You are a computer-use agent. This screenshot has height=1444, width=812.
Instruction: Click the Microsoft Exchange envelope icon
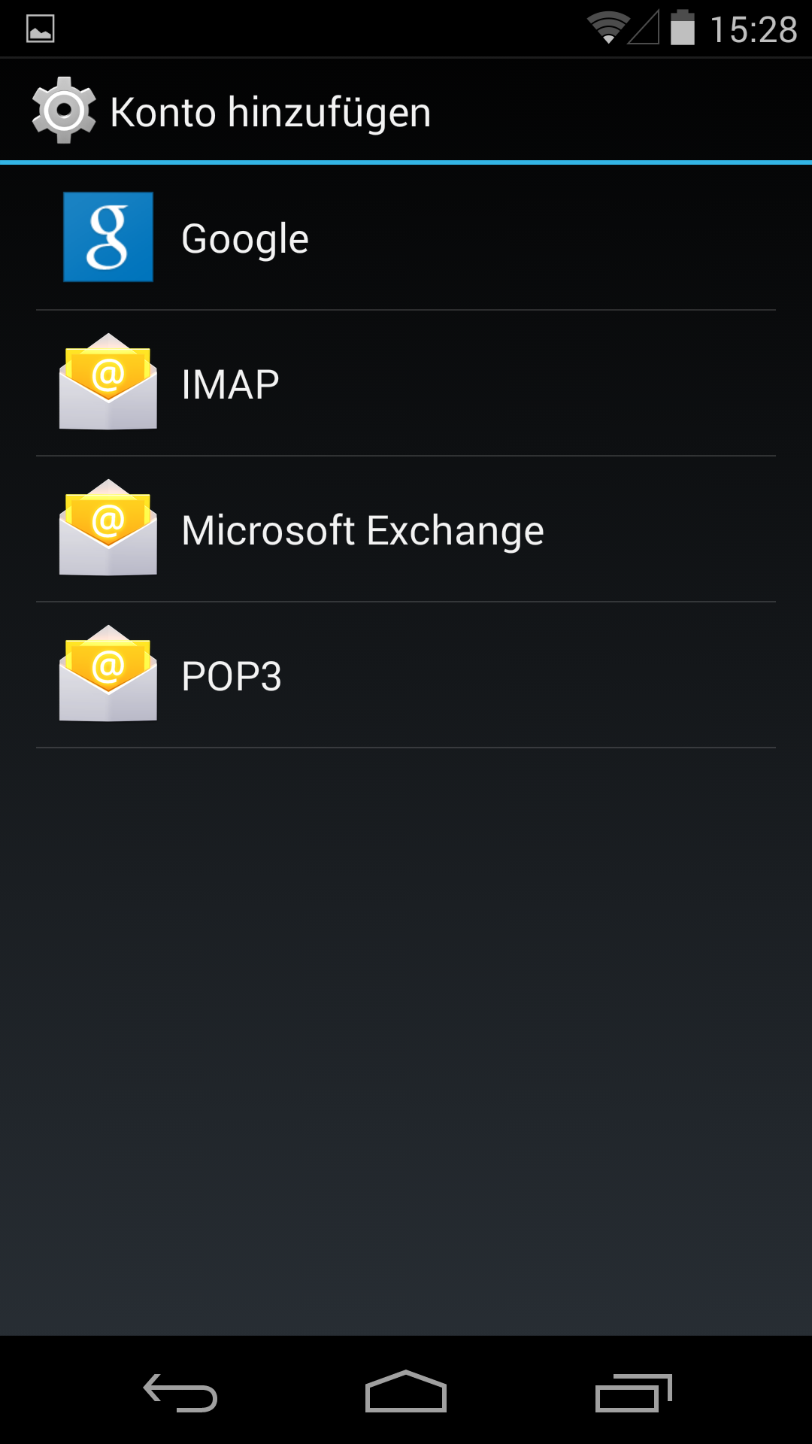tap(108, 528)
